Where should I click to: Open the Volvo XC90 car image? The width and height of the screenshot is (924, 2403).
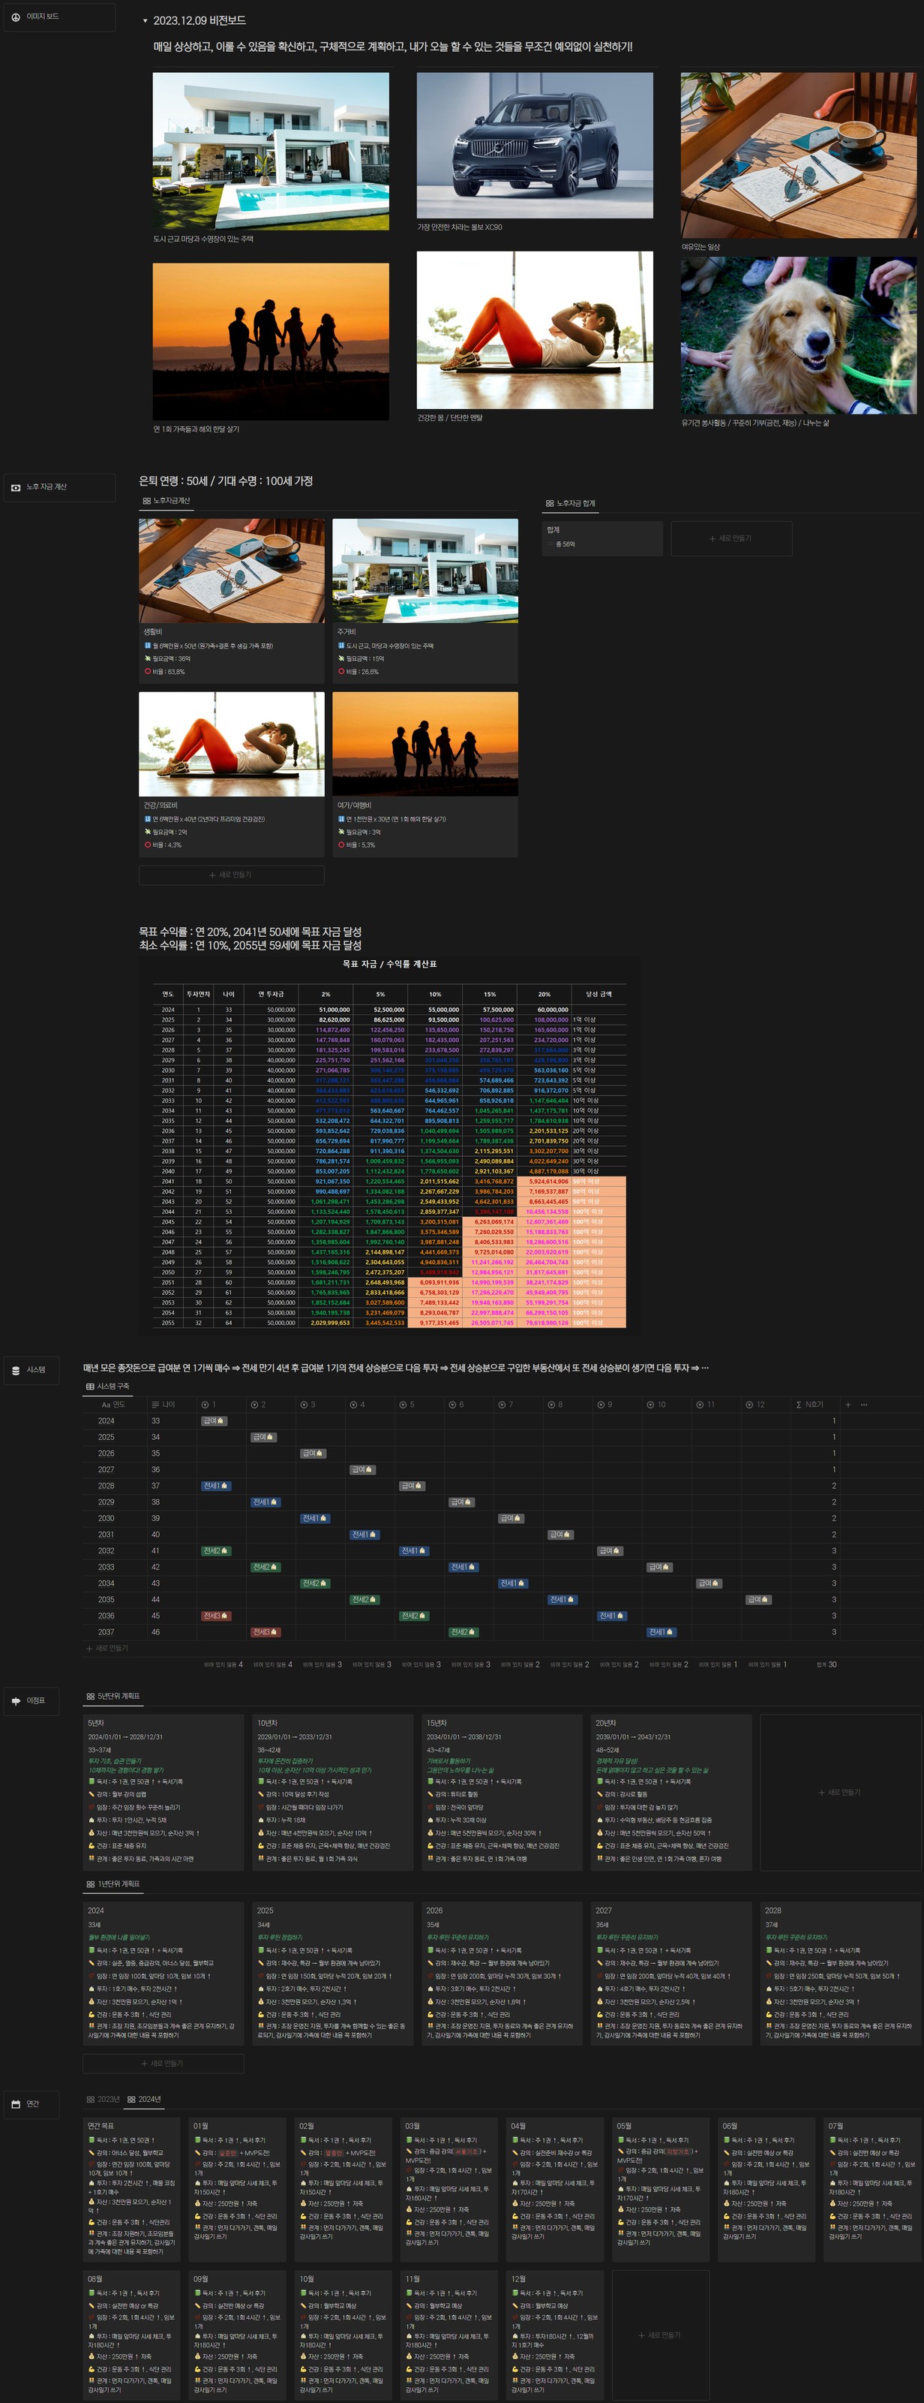click(x=535, y=145)
